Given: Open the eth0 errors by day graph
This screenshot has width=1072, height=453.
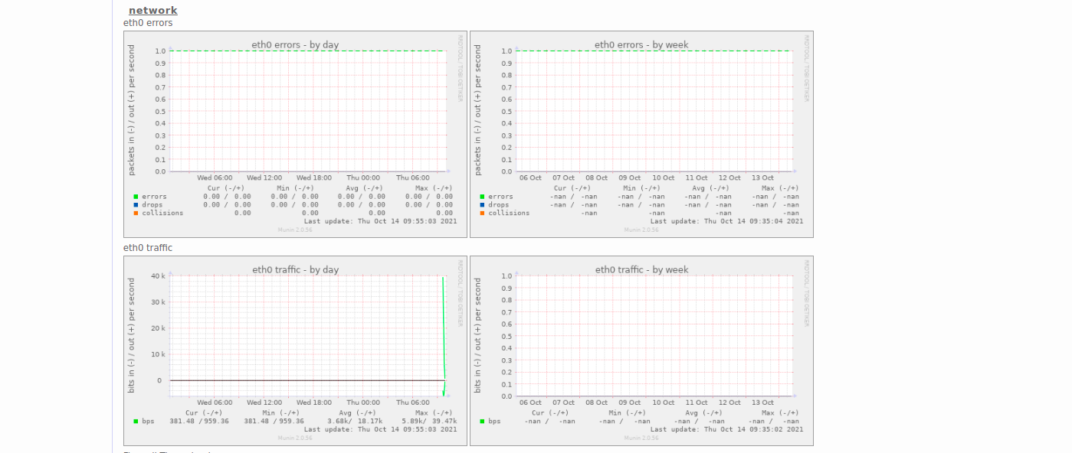Looking at the screenshot, I should [295, 134].
